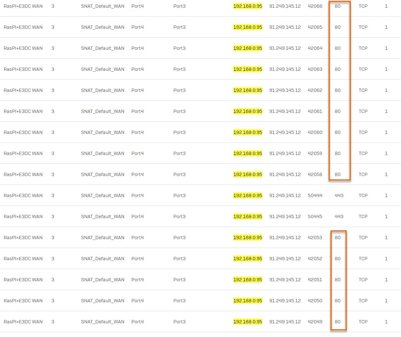Image resolution: width=401 pixels, height=337 pixels.
Task: Click 91.249.145.12 in the 42065 row
Action: click(285, 27)
